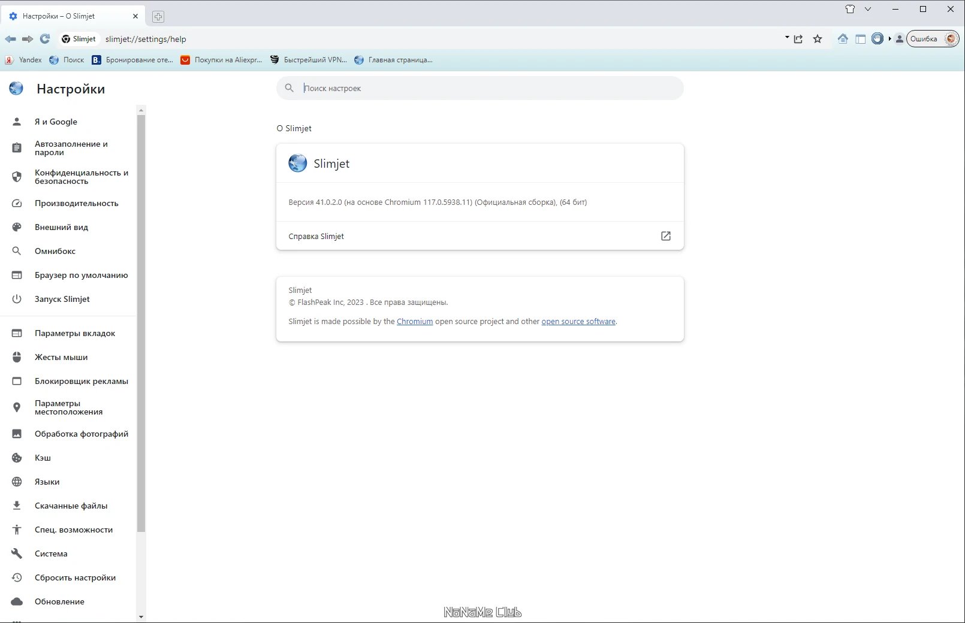Bookmark this page with the star icon
This screenshot has height=623, width=965.
[x=818, y=39]
